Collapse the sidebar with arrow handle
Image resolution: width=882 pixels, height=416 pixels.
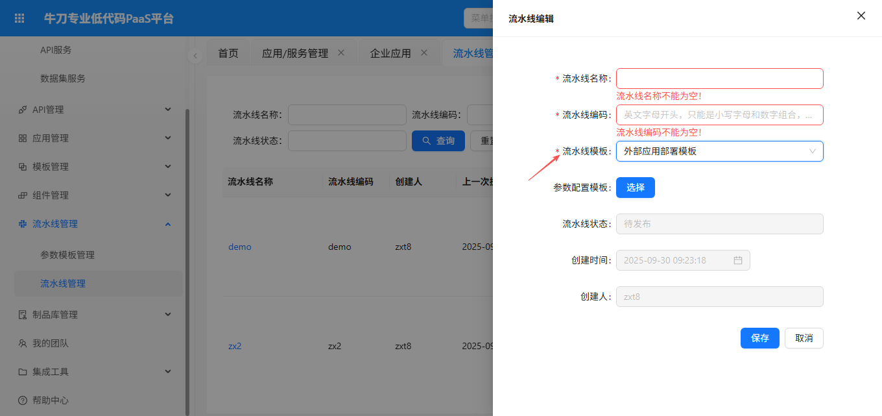195,56
